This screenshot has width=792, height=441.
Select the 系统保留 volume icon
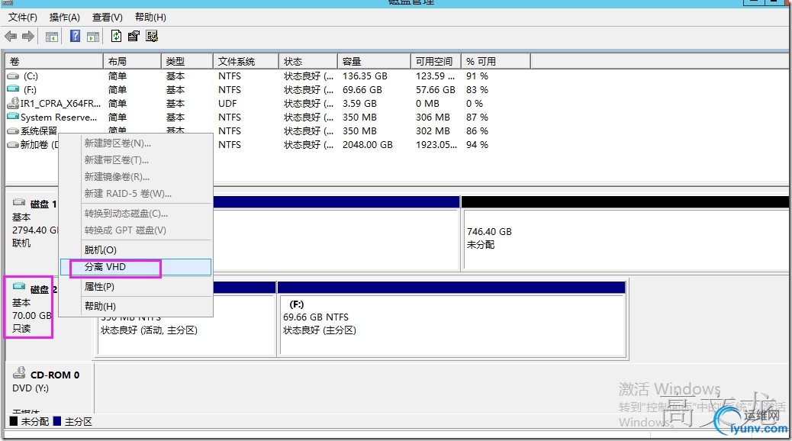(x=13, y=130)
